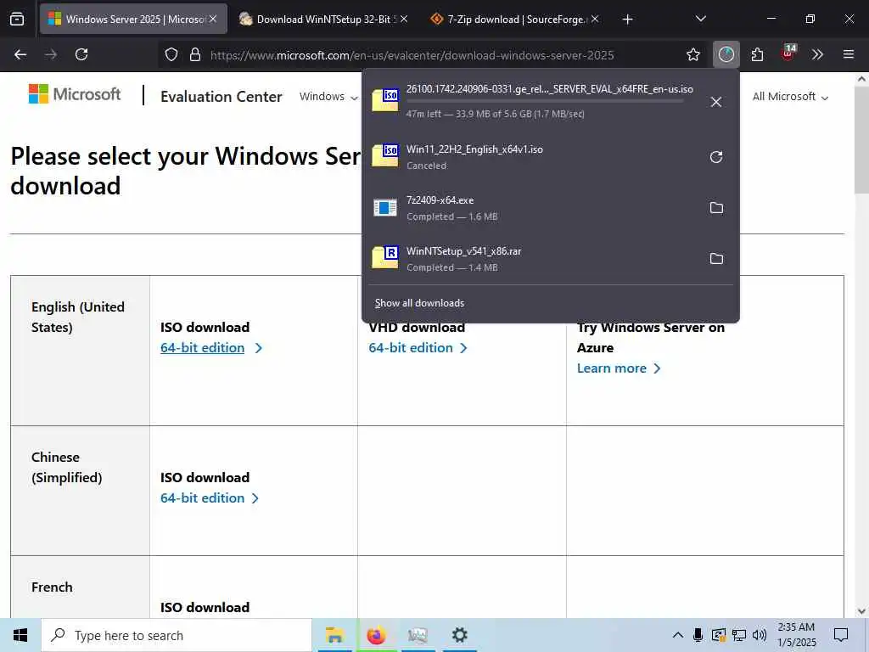The height and width of the screenshot is (652, 869).
Task: Open Chinese ISO 64-bit edition link
Action: pos(202,497)
